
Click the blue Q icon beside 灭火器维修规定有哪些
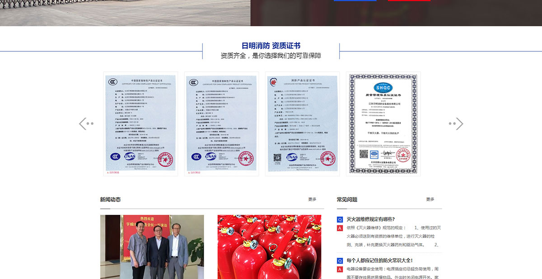340,220
